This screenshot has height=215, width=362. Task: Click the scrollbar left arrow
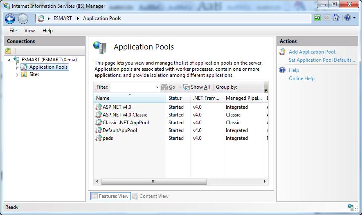97,182
